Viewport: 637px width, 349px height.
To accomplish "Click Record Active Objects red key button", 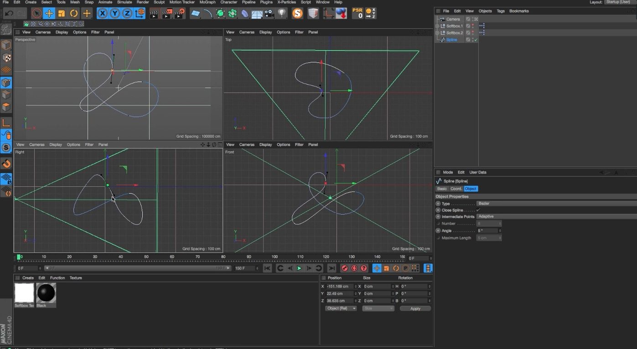I will [345, 268].
